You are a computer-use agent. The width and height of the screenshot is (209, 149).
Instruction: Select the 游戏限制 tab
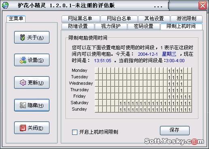(186, 19)
